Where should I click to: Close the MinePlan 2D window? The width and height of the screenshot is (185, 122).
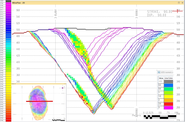pyautogui.click(x=182, y=2)
